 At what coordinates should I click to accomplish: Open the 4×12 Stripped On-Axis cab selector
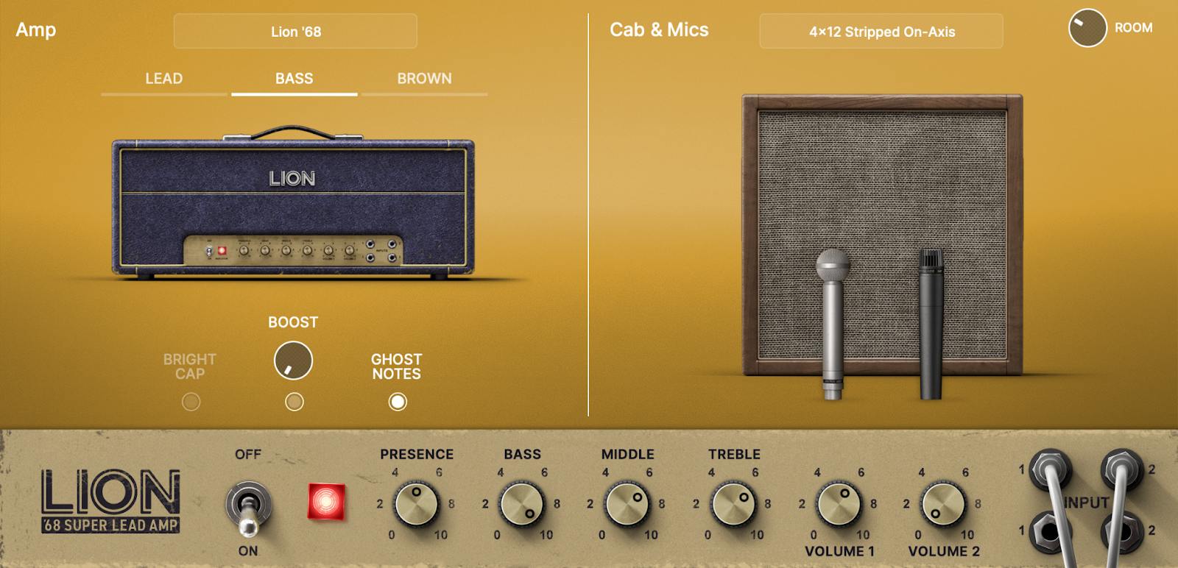881,32
